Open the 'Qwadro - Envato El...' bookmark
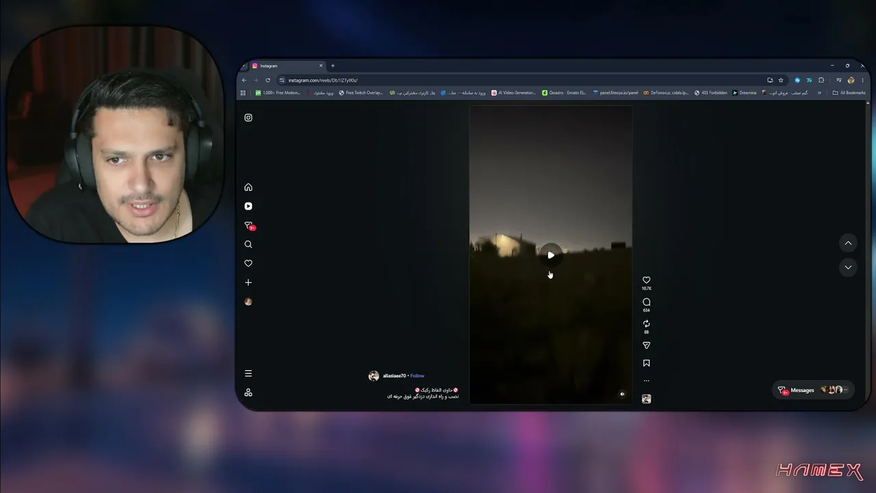This screenshot has height=493, width=876. (x=564, y=93)
